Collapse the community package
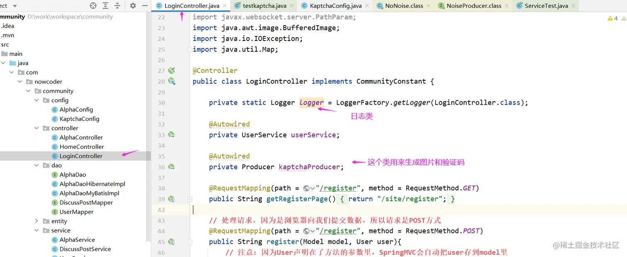This screenshot has width=627, height=257. coord(28,91)
